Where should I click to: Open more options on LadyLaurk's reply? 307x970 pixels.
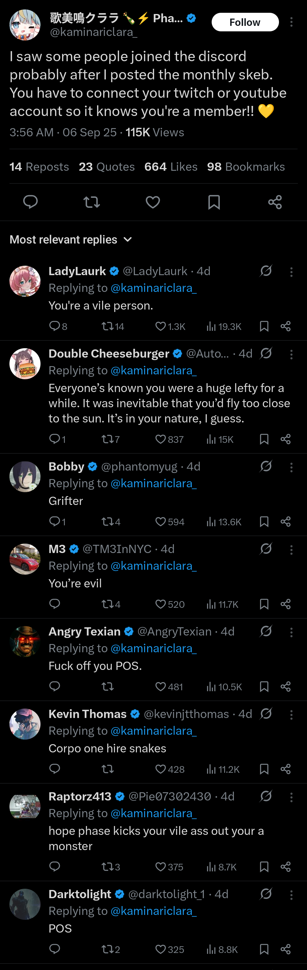[291, 272]
